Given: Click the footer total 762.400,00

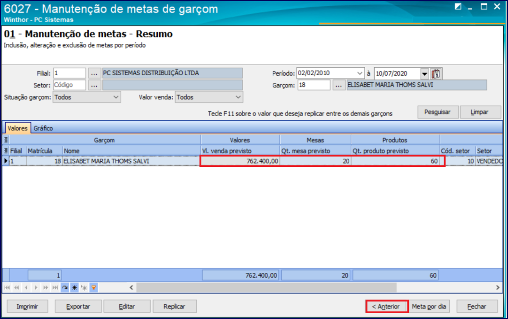Looking at the screenshot, I should pyautogui.click(x=240, y=276).
